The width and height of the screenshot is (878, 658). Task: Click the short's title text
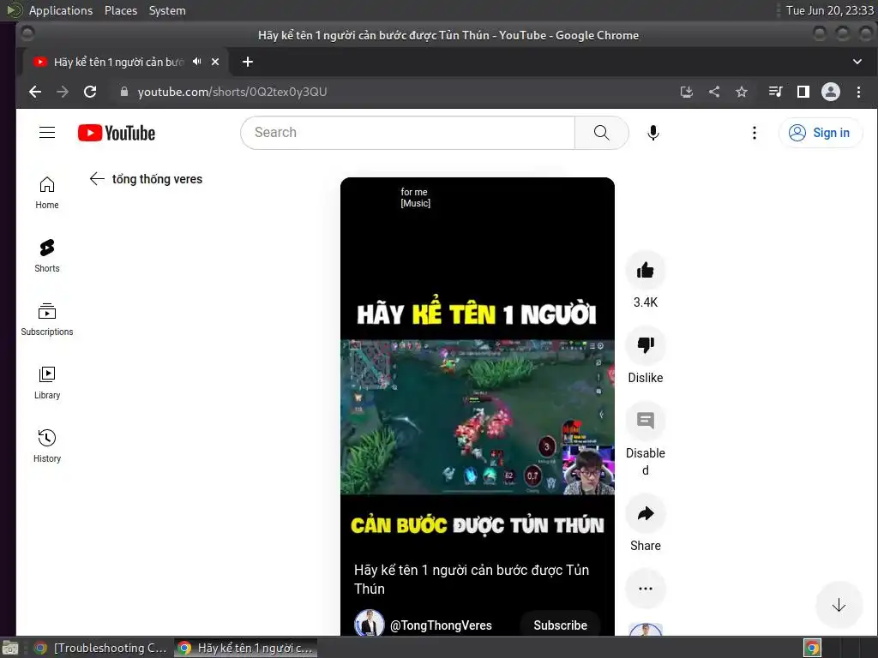point(472,579)
